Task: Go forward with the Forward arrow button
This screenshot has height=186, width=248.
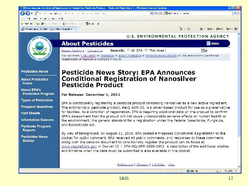Action: tap(28, 13)
